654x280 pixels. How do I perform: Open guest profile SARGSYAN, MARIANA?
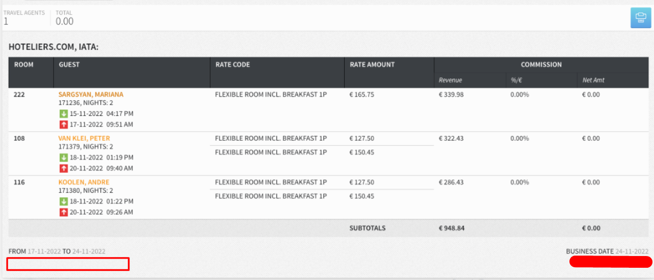click(91, 94)
